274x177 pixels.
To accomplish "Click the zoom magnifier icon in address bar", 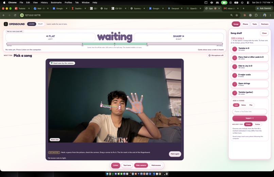I will coord(232,15).
